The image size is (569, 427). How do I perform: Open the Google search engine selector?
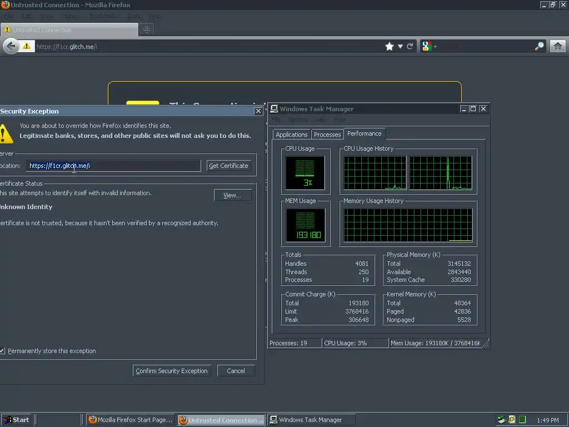430,46
